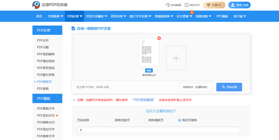
Task: Click the 开始处理 button
Action: [x=229, y=87]
